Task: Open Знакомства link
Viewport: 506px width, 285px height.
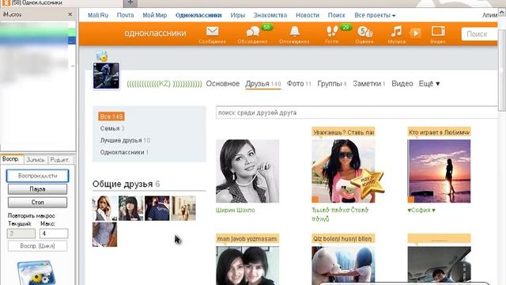Action: pos(270,15)
